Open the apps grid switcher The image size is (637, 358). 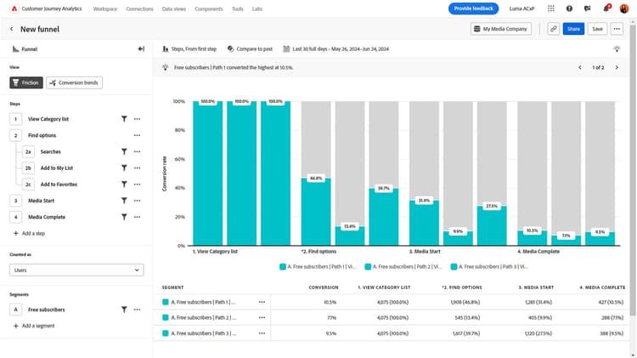pyautogui.click(x=552, y=9)
